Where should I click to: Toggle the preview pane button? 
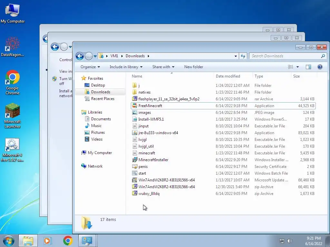(308, 67)
